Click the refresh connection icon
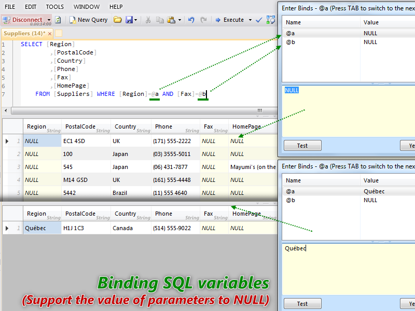Screen dimensions: 415x311 pyautogui.click(x=58, y=20)
